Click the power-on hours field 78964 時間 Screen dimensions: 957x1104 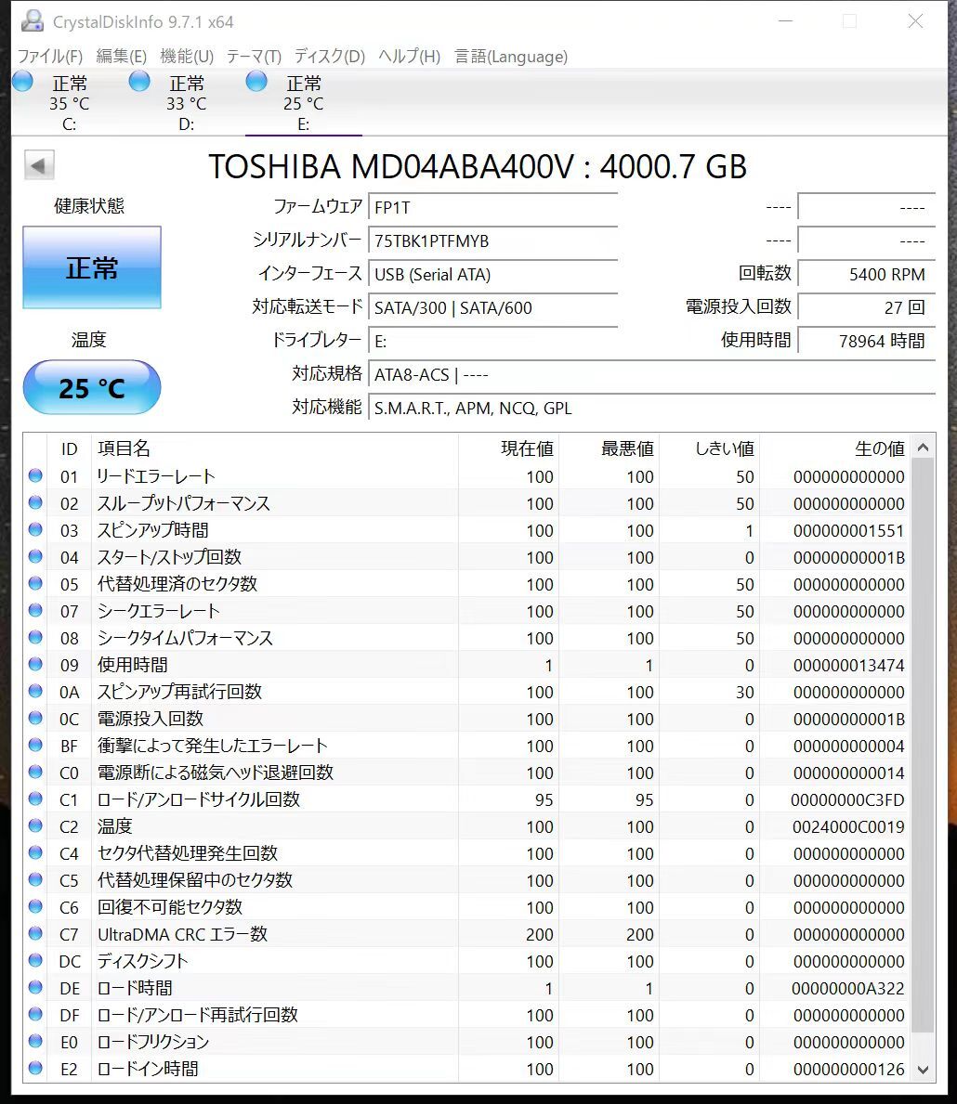tap(867, 342)
